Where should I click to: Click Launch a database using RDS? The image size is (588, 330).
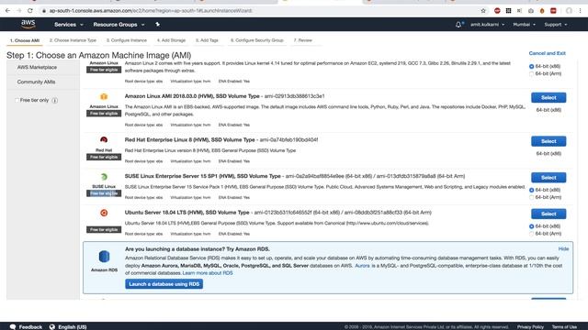point(164,284)
